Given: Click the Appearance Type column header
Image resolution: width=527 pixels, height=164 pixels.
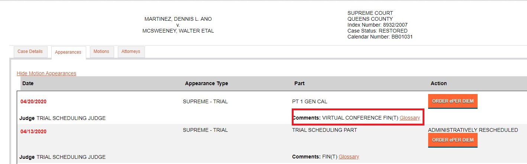Looking at the screenshot, I should click(206, 83).
